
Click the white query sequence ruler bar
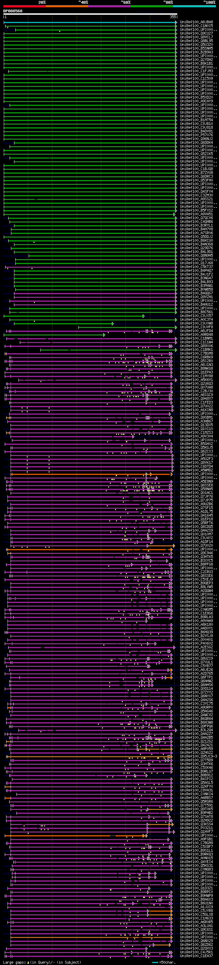[90, 14]
